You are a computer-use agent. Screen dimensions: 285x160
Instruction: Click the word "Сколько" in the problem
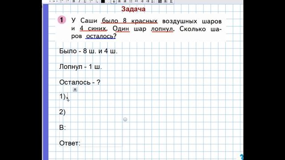[193, 29]
